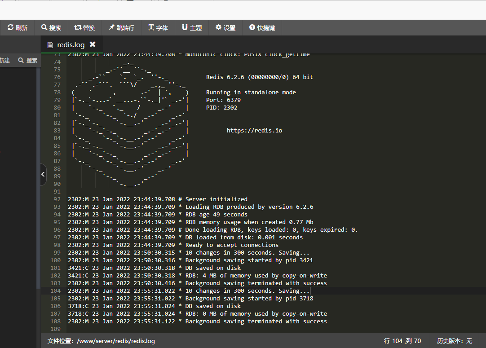
Task: Click line number 92 in the gutter
Action: tap(57, 199)
